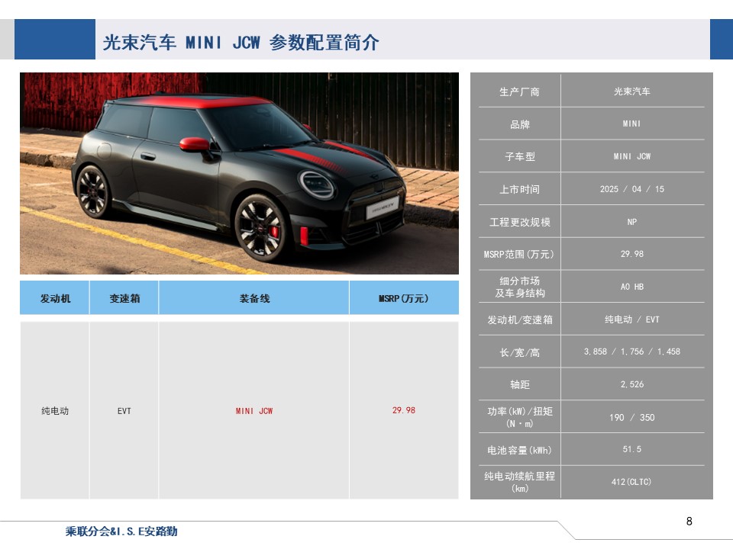Click the 'MINI JCW' sub-model value in the spec panel
The height and width of the screenshot is (549, 733).
tap(632, 156)
